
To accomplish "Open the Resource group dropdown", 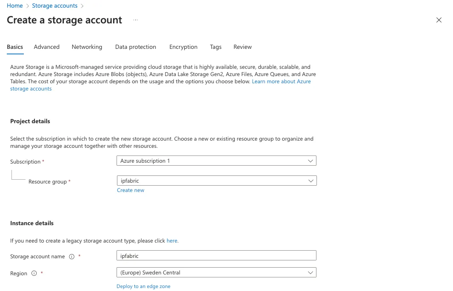I will pos(216,181).
